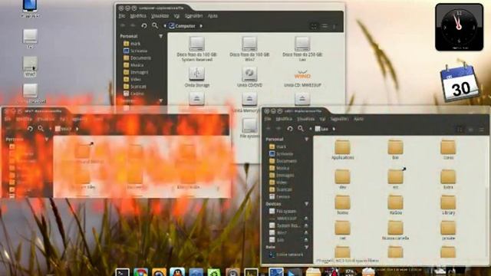491x276 pixels.
Task: Click search magnifier in Computer window toolbar
Action: tap(155, 25)
